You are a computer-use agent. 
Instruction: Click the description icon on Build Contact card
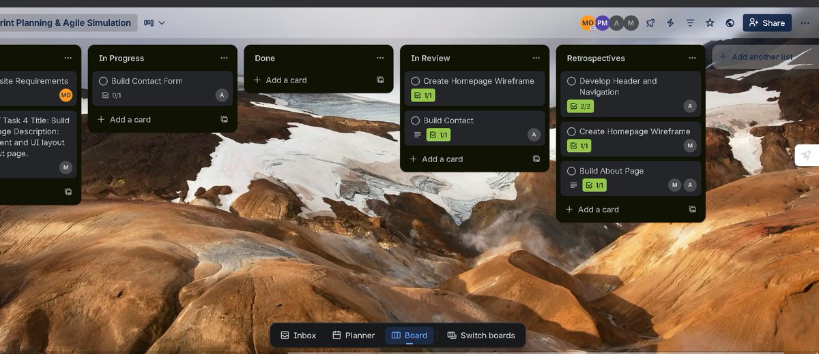pos(418,135)
